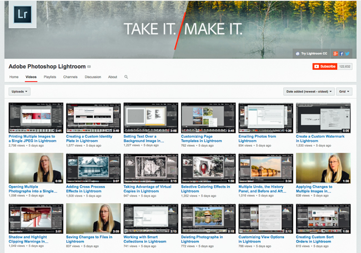361x253 pixels.
Task: Click title Printing Multiple Images to a Single JPEG
Action: pos(32,138)
